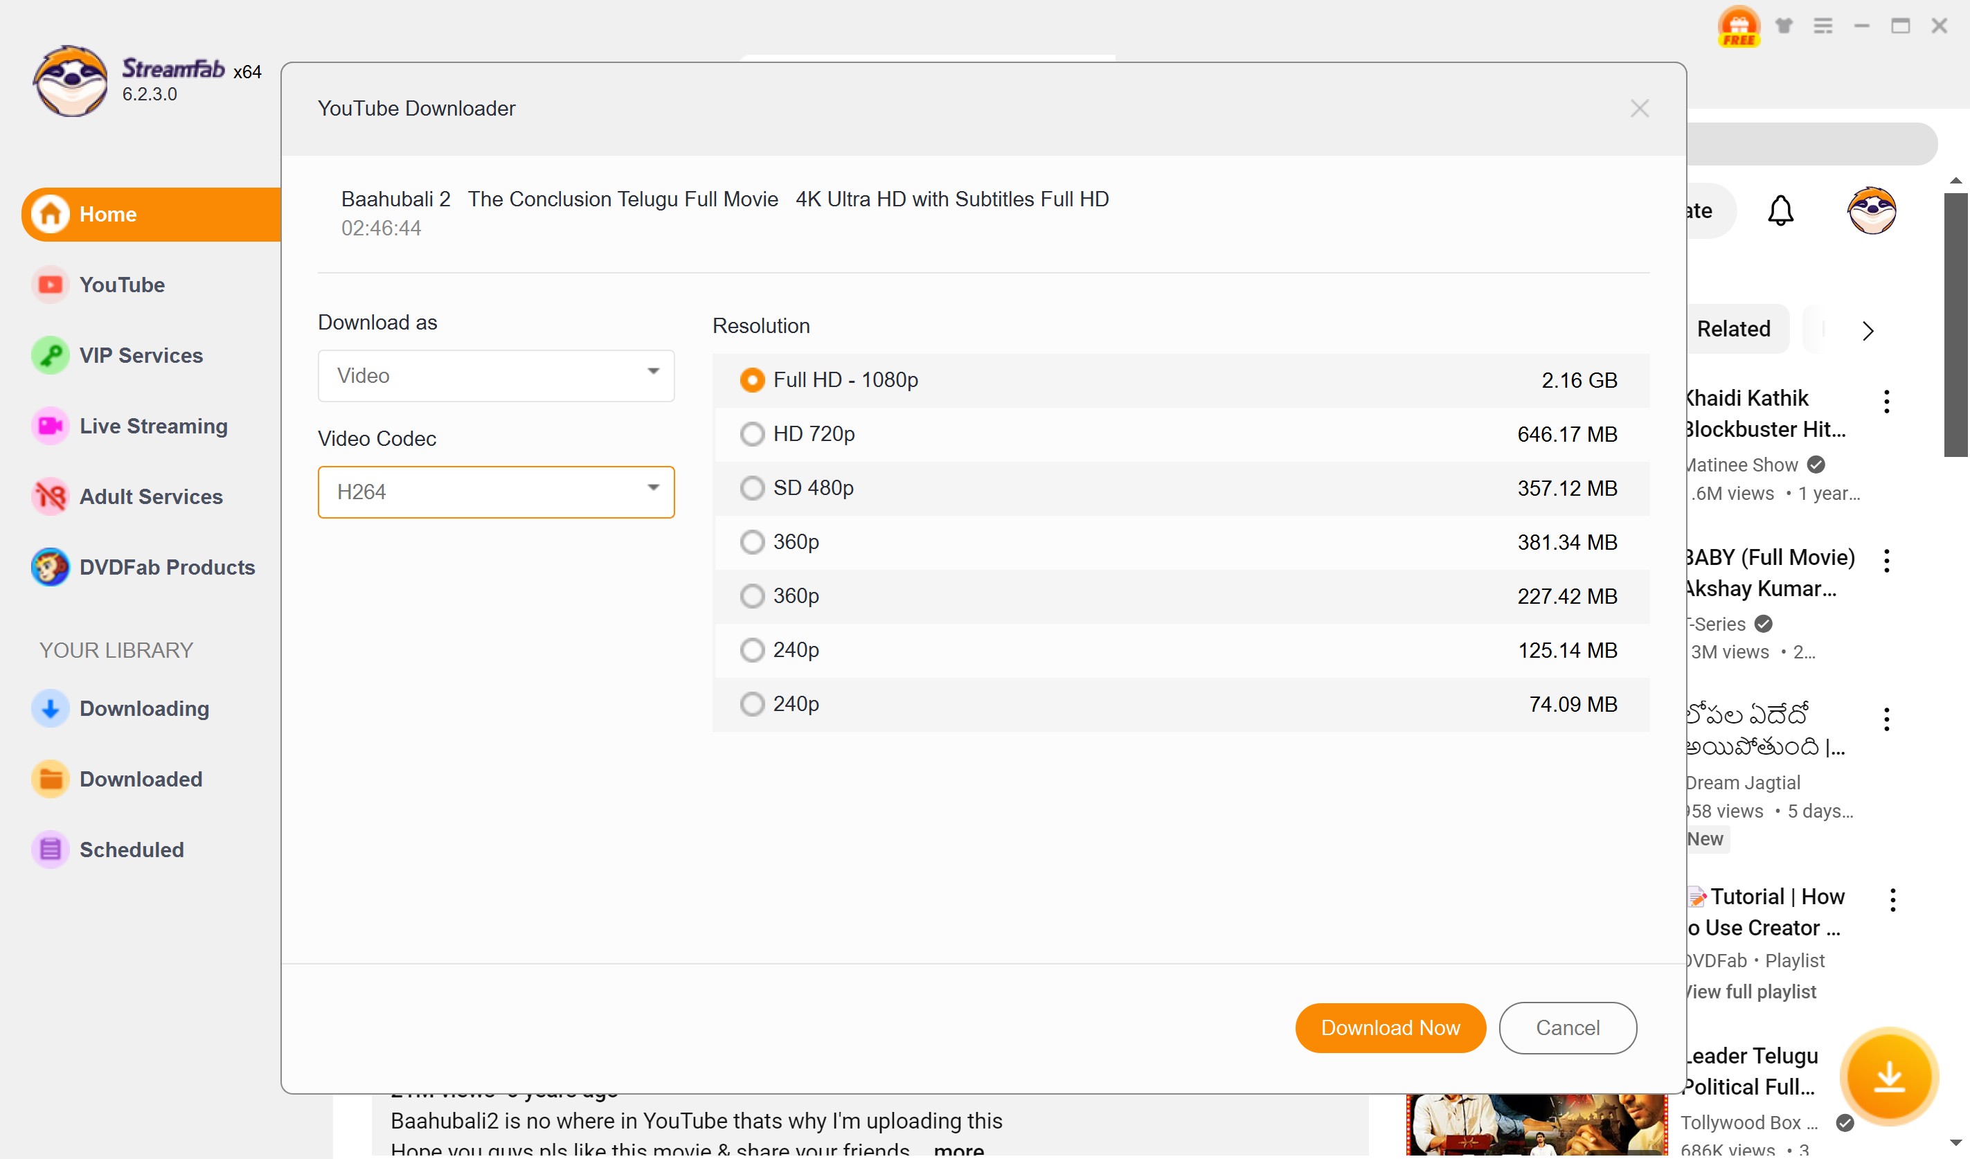Click the 02:46:44 duration text

click(x=381, y=228)
